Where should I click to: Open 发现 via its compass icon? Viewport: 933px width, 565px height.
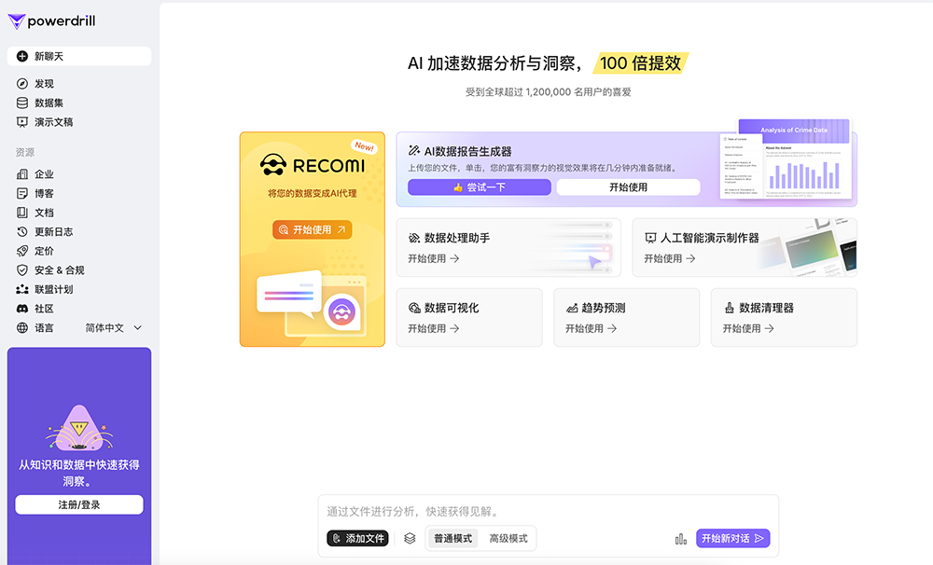pyautogui.click(x=22, y=84)
